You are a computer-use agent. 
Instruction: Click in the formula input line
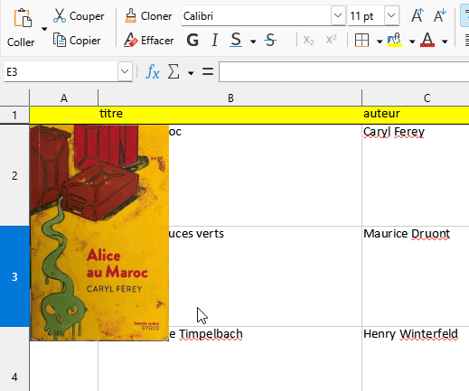coord(343,72)
